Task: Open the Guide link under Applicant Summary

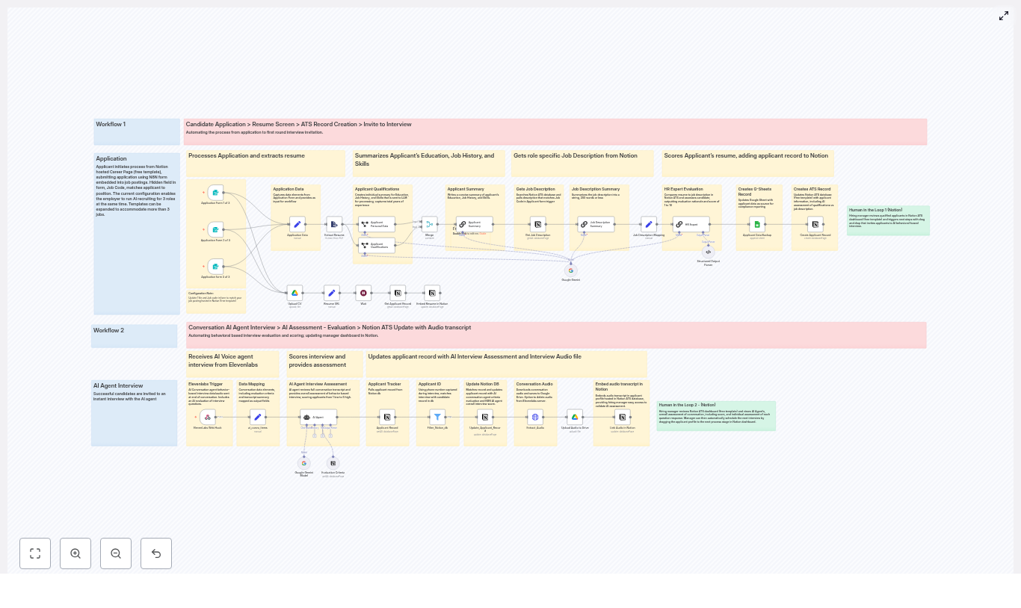Action: (482, 234)
